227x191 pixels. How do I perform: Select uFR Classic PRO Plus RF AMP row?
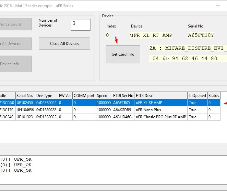pos(110,117)
